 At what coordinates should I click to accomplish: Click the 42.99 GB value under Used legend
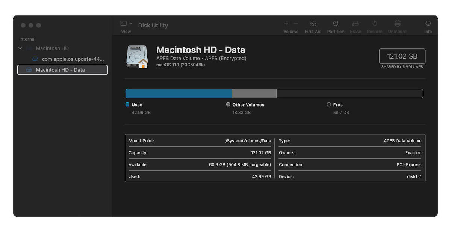(x=141, y=113)
